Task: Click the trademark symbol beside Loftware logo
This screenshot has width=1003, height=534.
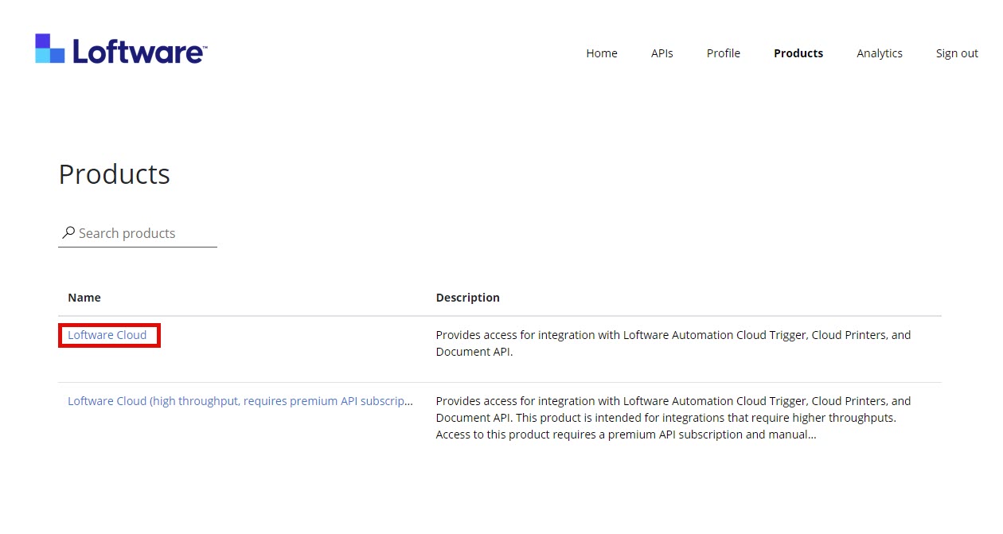Action: click(205, 47)
